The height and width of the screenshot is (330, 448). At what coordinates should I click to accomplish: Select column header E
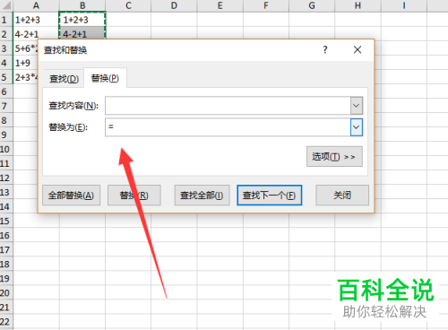tap(220, 5)
